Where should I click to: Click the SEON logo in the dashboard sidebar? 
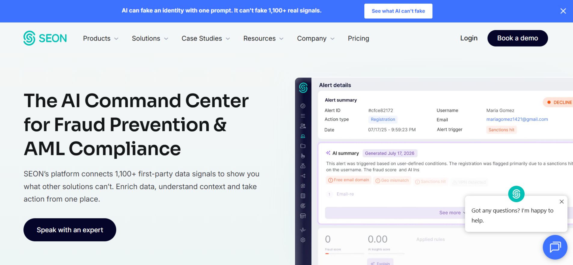303,88
